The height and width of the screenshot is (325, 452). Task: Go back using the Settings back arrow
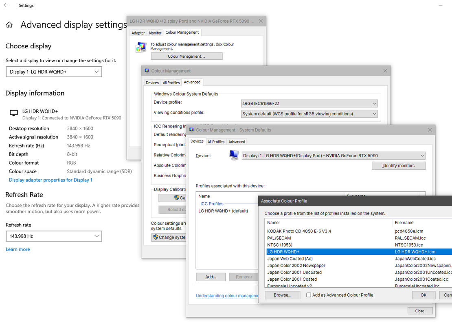point(6,5)
